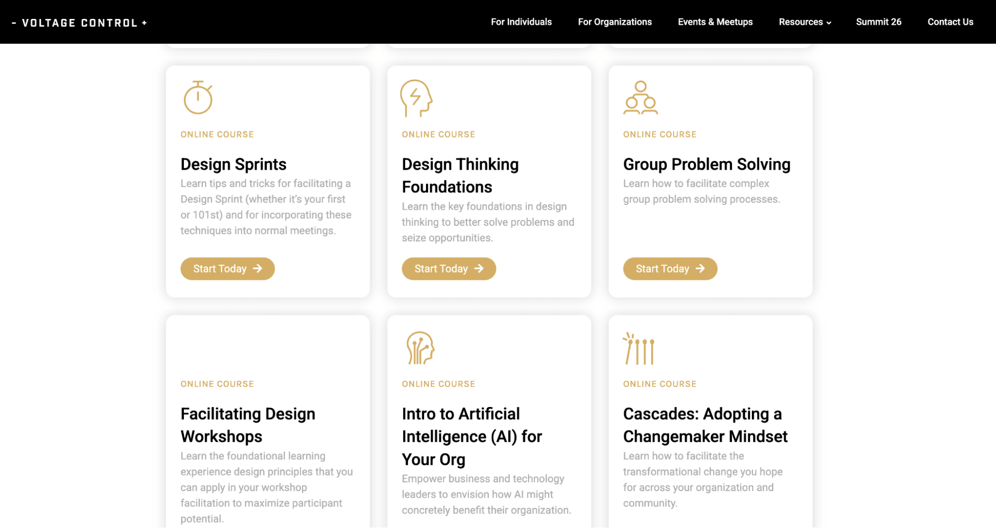Image resolution: width=996 pixels, height=528 pixels.
Task: Select Events & Meetups in the navigation bar
Action: [715, 22]
